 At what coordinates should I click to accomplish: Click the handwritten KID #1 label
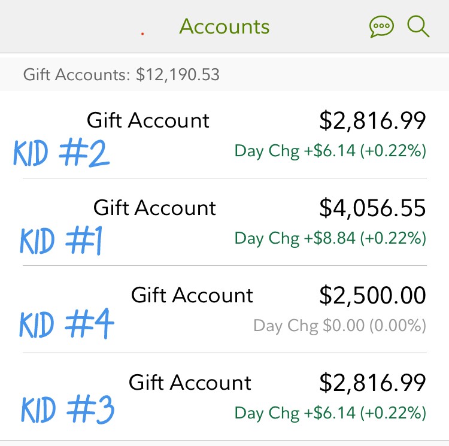61,241
